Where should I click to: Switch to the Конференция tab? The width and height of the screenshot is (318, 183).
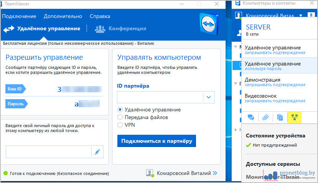click(127, 29)
